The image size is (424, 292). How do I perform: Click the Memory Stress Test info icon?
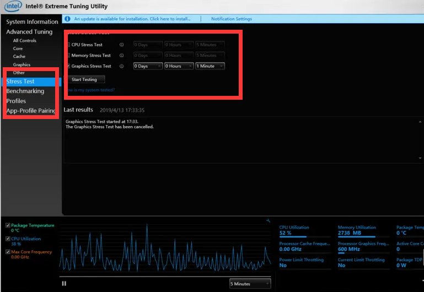(x=122, y=56)
